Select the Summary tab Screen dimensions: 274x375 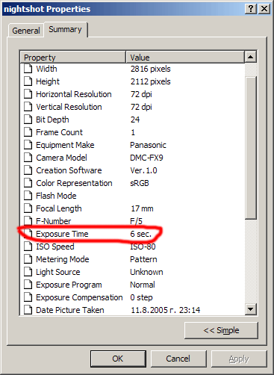click(x=66, y=29)
